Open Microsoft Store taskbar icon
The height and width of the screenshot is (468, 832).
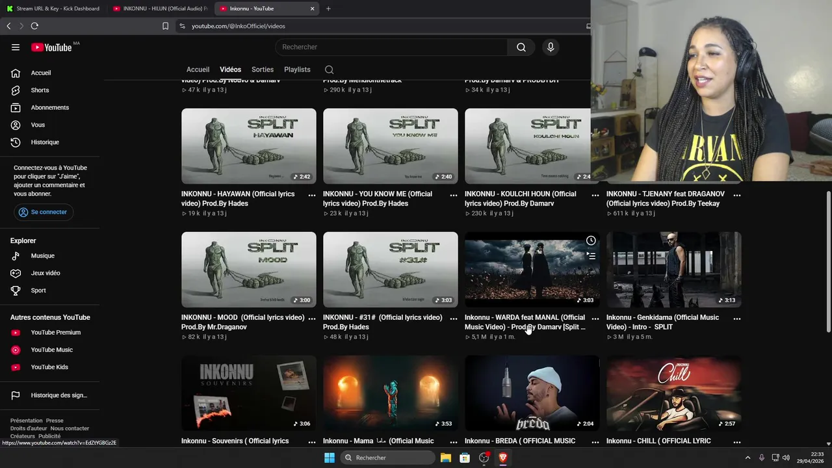tap(465, 458)
